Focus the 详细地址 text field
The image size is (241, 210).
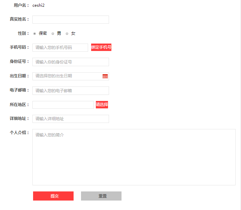click(x=71, y=119)
